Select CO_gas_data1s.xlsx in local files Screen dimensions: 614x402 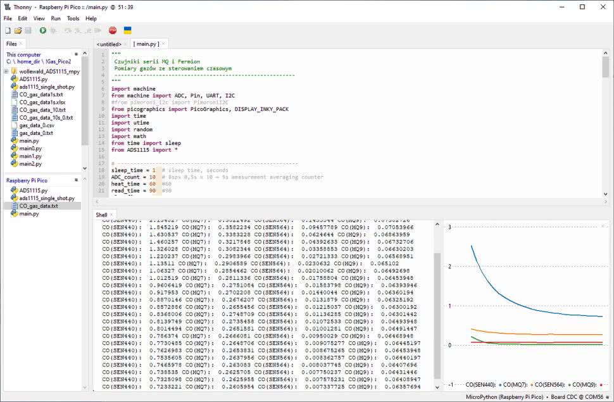pyautogui.click(x=42, y=102)
